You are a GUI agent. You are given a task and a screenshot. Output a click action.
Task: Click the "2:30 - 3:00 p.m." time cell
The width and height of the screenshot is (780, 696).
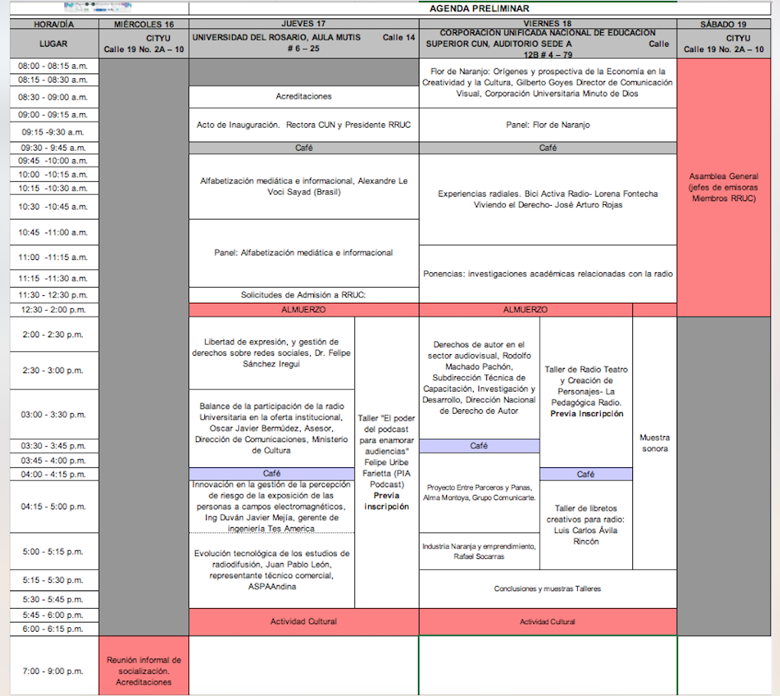click(x=54, y=370)
